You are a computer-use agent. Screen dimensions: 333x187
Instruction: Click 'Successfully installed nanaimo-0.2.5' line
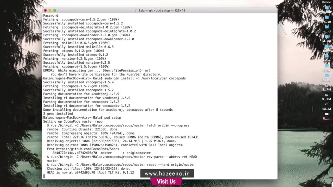pyautogui.click(x=76, y=63)
